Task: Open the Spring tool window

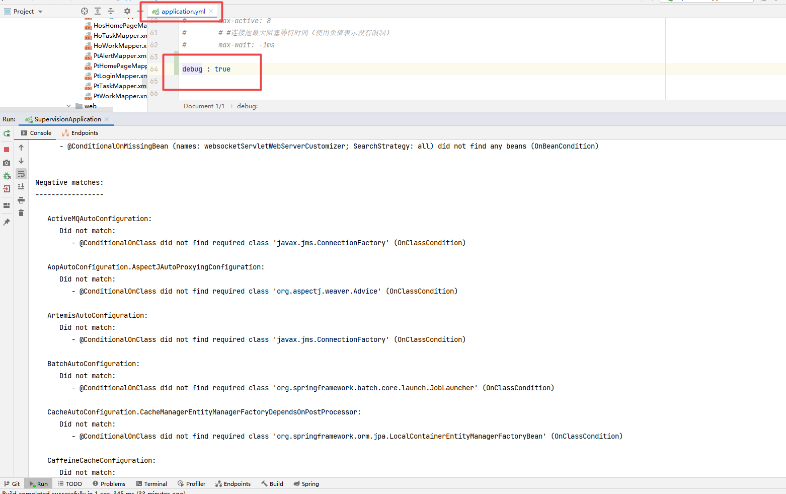Action: coord(306,484)
